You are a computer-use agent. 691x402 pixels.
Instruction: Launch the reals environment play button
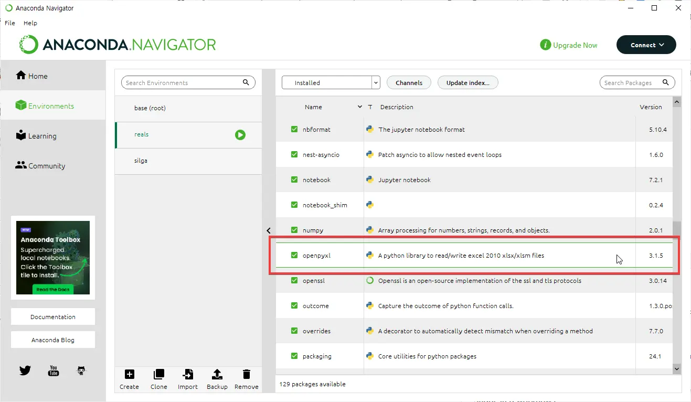(x=240, y=135)
